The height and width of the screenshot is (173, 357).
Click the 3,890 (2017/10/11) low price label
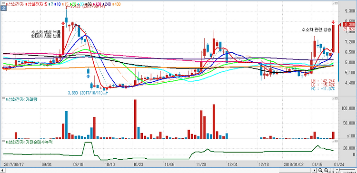(x=85, y=93)
